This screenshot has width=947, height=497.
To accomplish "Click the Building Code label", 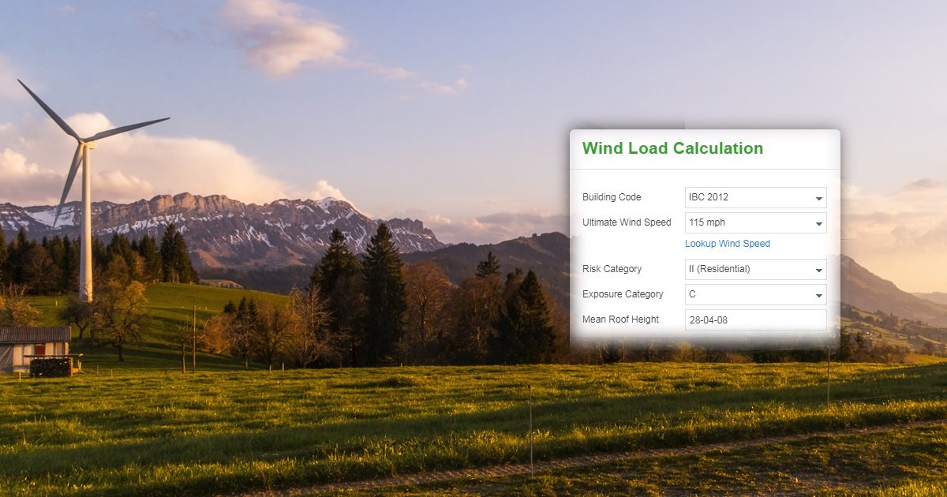I will tap(612, 197).
